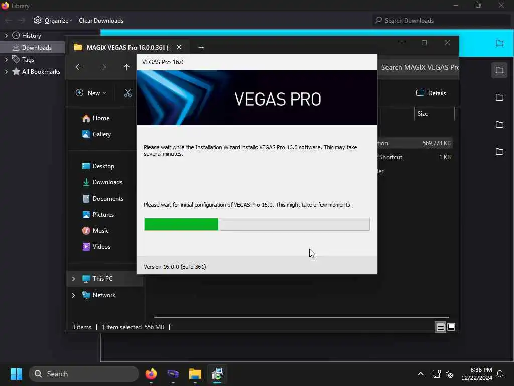Click the Cut scissors icon
The image size is (514, 386).
pyautogui.click(x=128, y=93)
